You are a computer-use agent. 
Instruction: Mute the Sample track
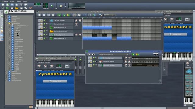point(44,24)
